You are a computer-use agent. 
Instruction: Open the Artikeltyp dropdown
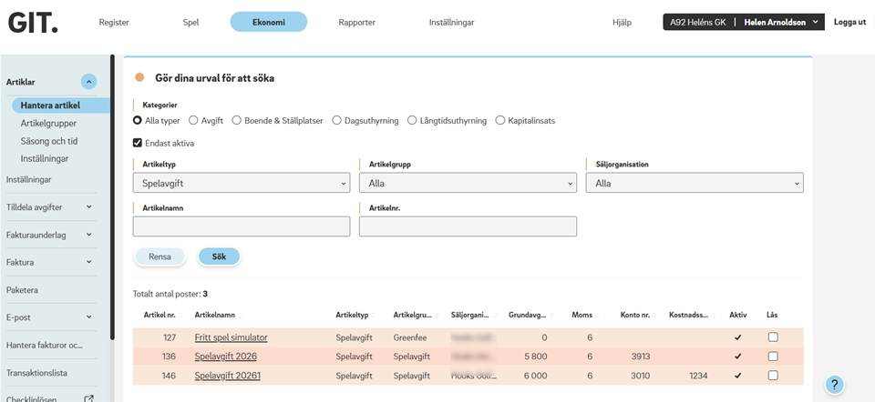coord(242,183)
